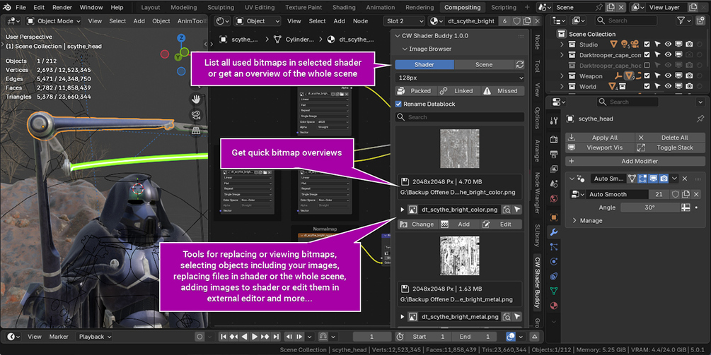Open the Material properties tab icon
Viewport: 711px width, 355px height.
(554, 306)
